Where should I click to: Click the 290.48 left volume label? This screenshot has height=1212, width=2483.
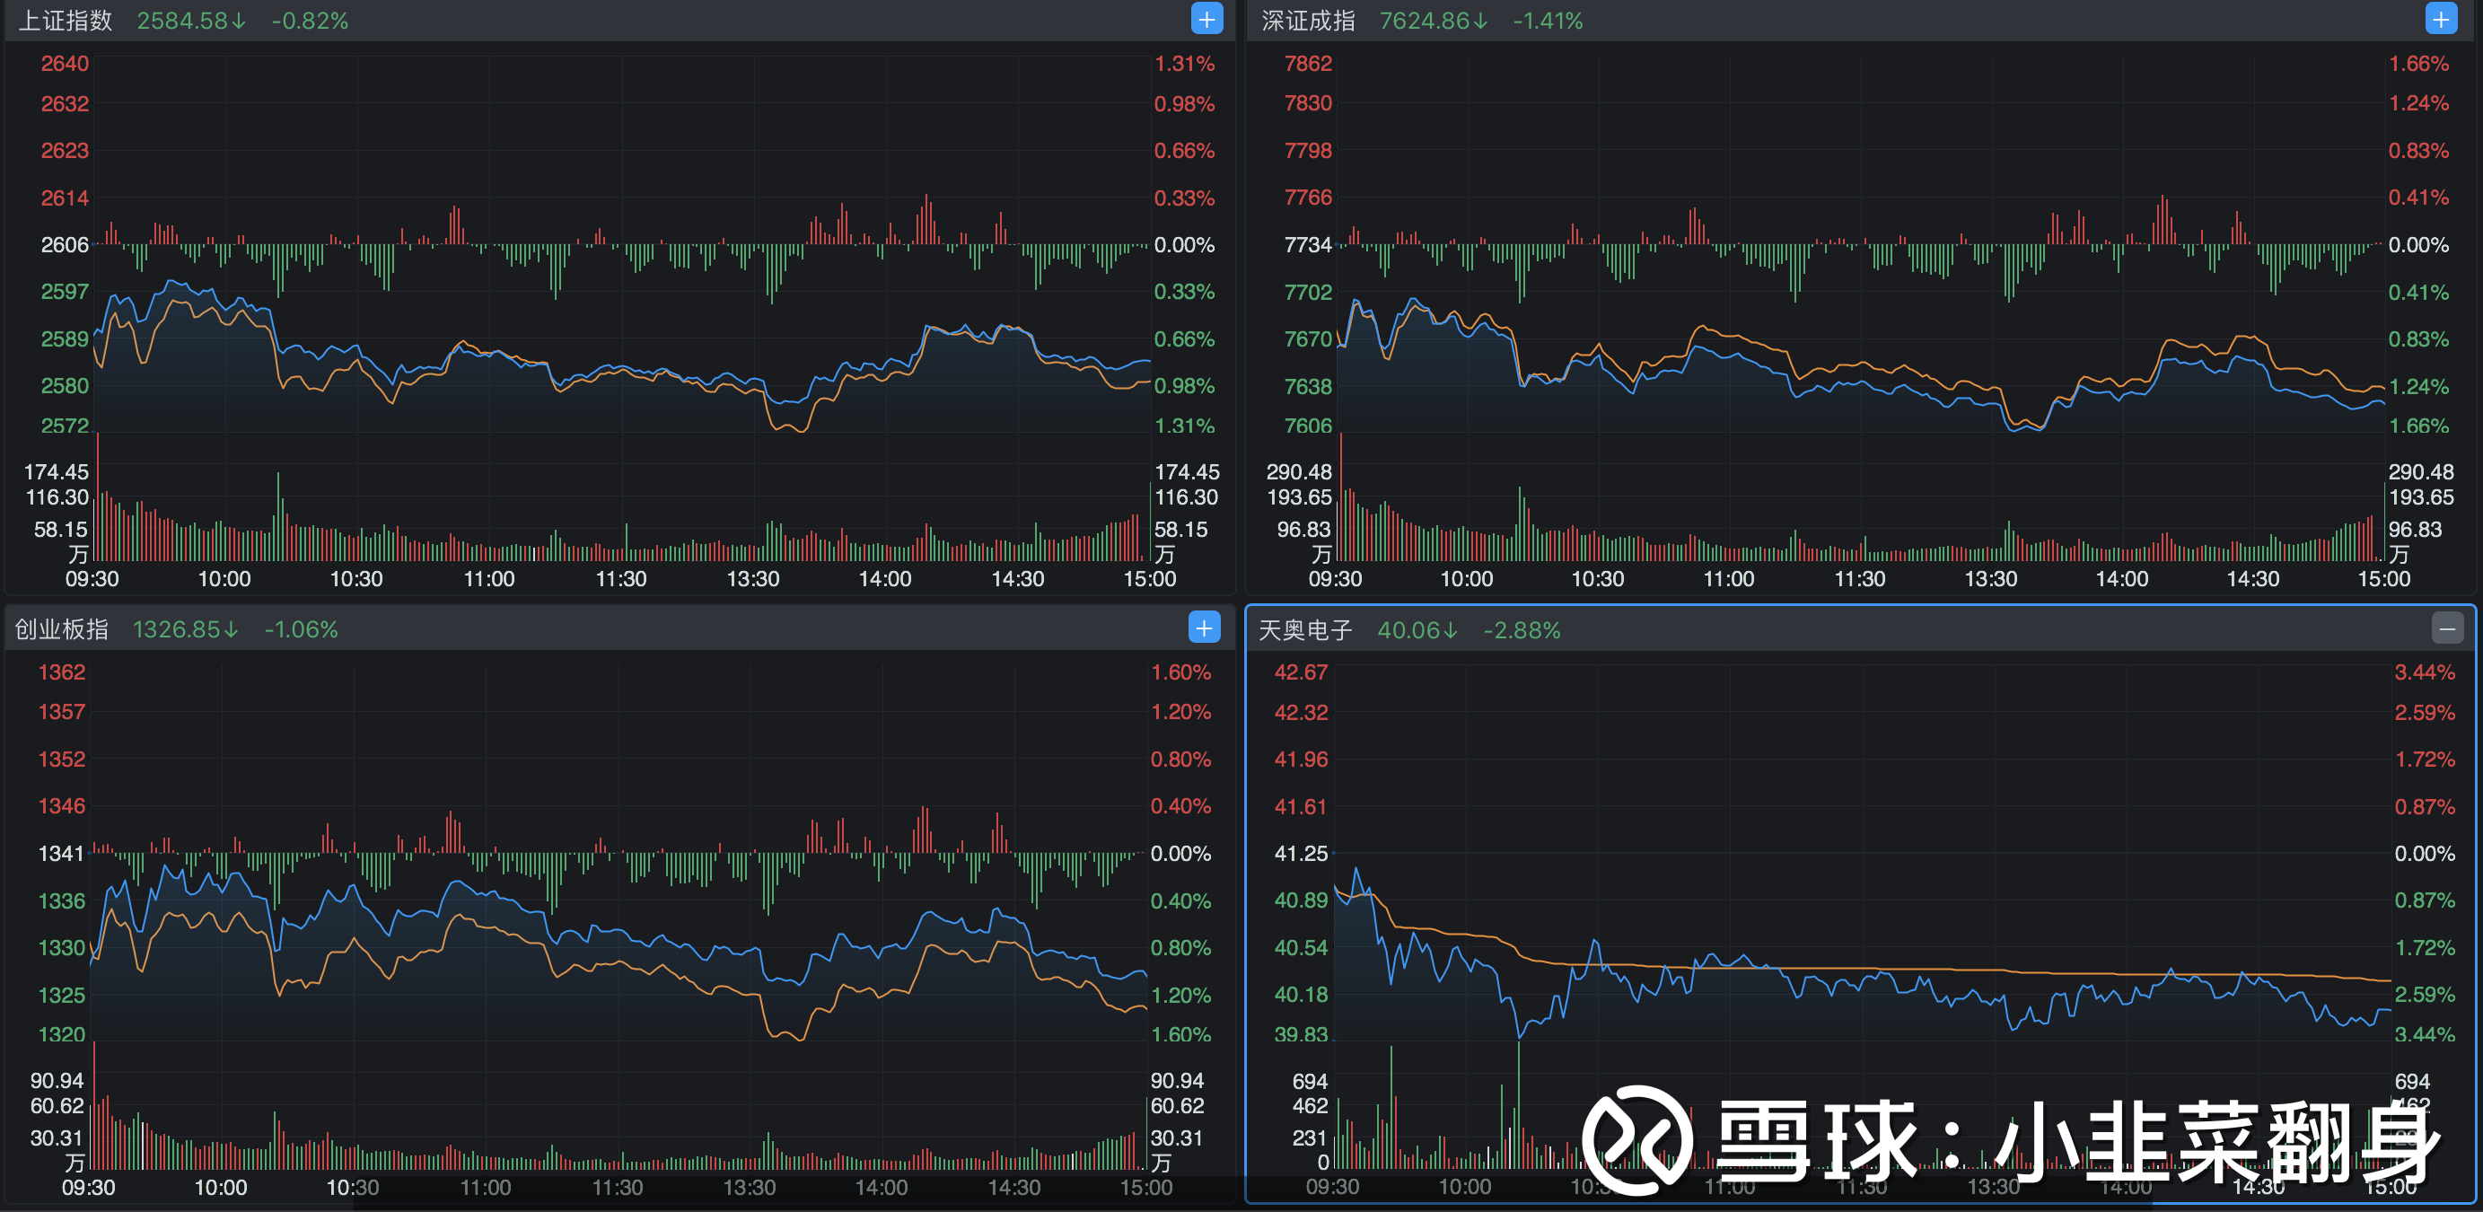pyautogui.click(x=1298, y=471)
